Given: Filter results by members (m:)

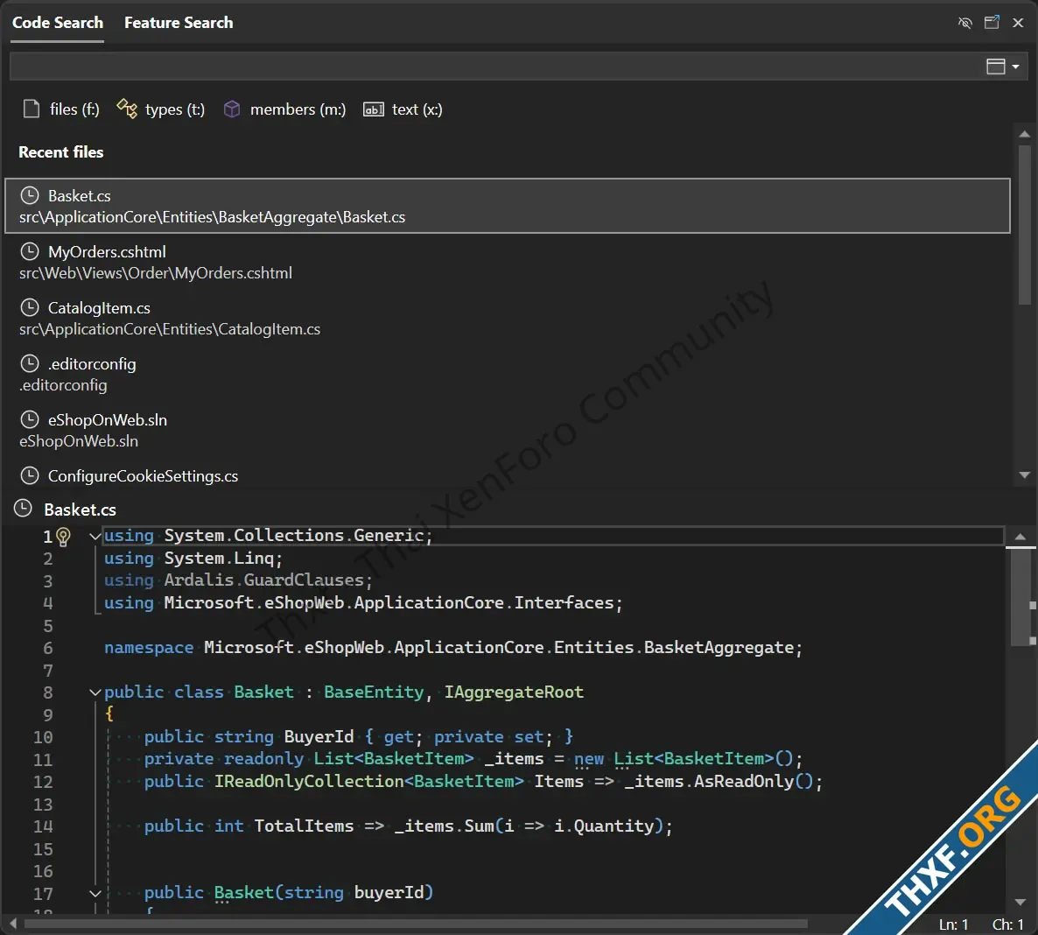Looking at the screenshot, I should pos(284,109).
